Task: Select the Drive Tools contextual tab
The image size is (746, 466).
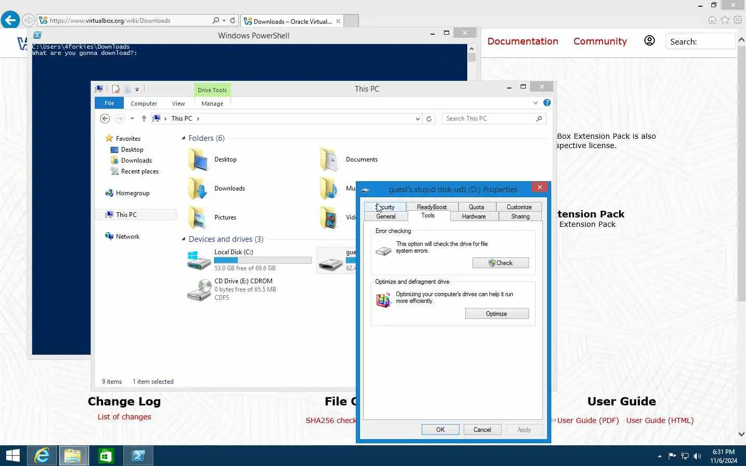Action: click(212, 90)
